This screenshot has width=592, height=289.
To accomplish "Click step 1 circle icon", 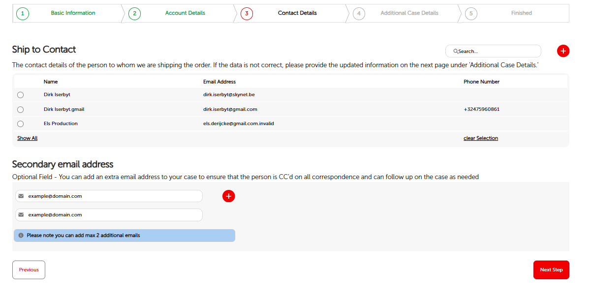I will pos(22,13).
